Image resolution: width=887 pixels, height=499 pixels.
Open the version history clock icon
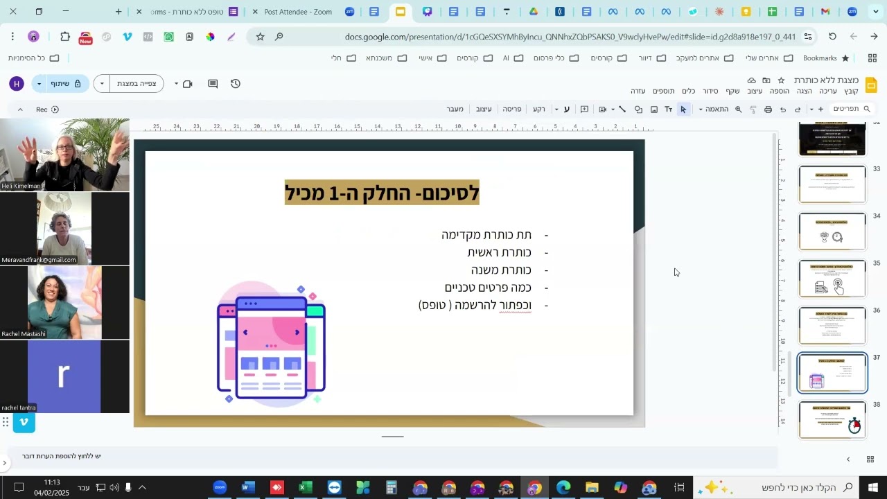click(236, 84)
